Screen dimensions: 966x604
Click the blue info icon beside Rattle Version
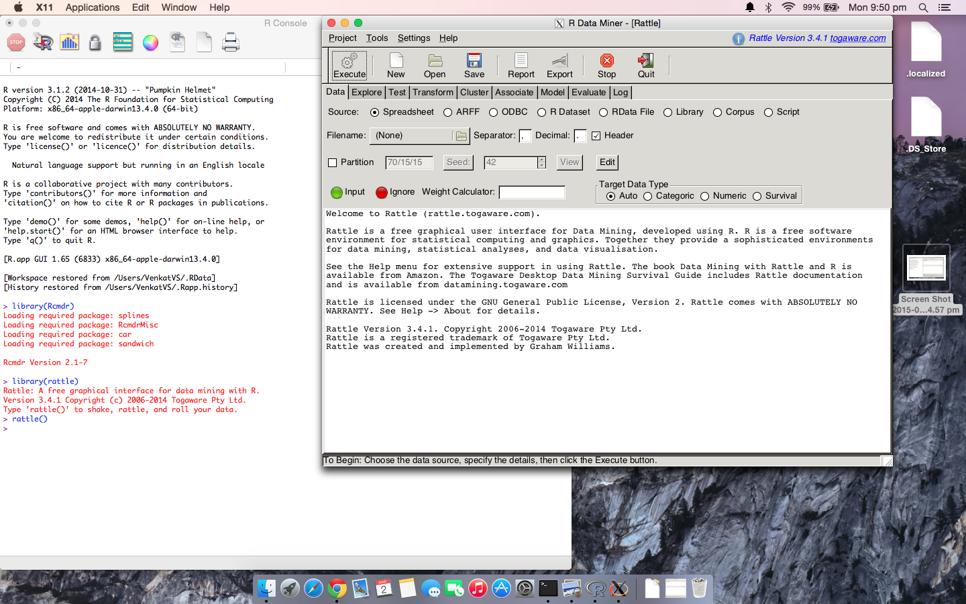pyautogui.click(x=739, y=39)
